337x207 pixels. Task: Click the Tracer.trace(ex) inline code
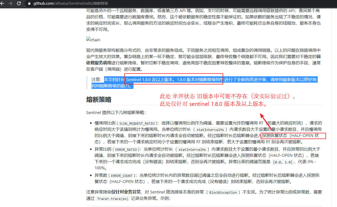tap(113, 199)
